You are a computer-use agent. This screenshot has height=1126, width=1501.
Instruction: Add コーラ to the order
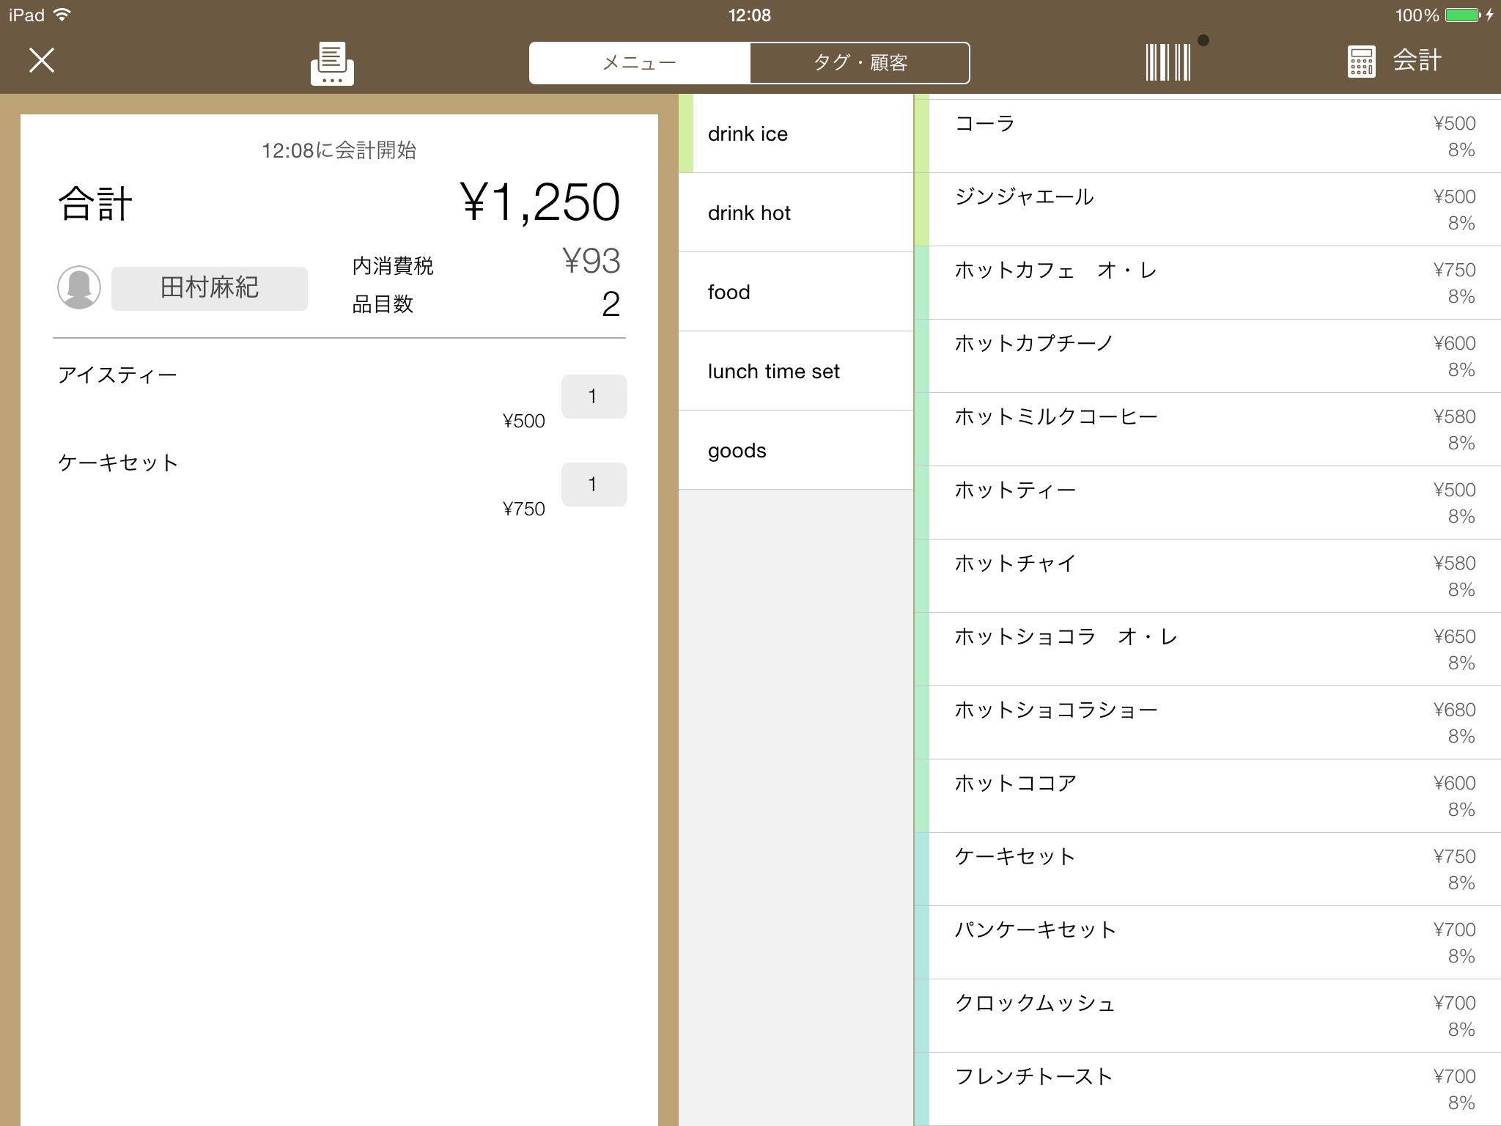click(x=1208, y=136)
